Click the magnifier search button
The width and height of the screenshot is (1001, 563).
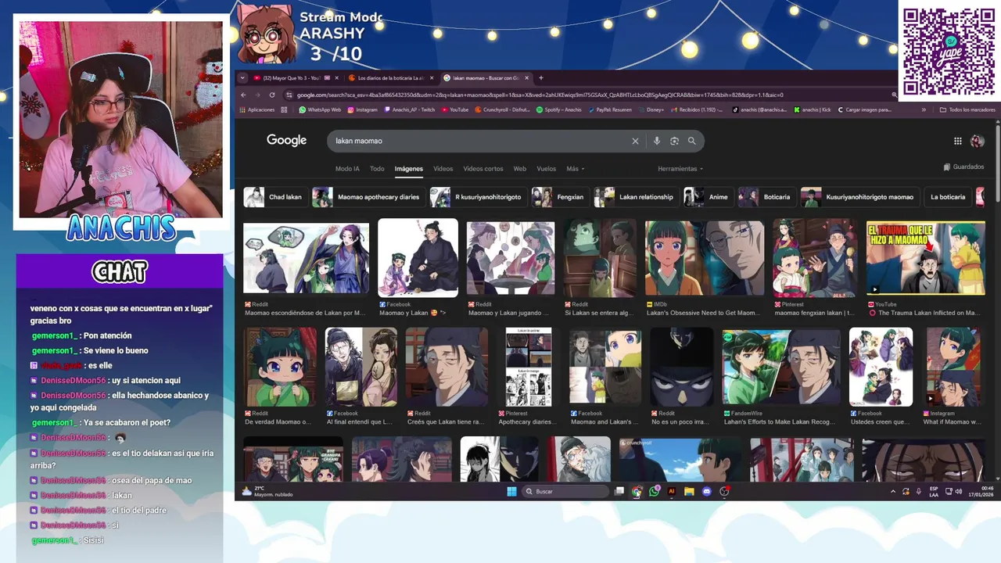point(691,141)
